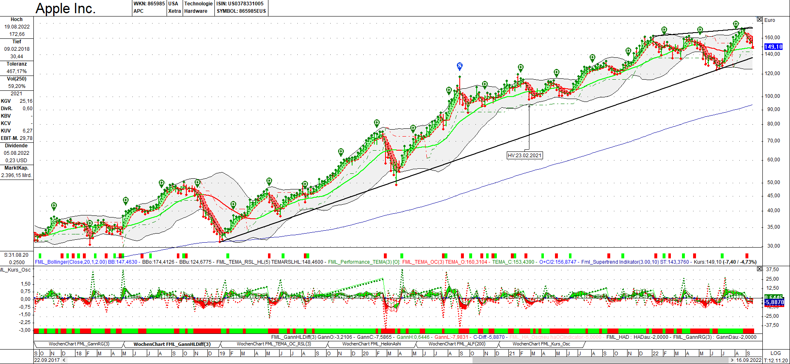Click the 19 year marker on time axis
Screen dimensions: 790x364
tap(222, 354)
